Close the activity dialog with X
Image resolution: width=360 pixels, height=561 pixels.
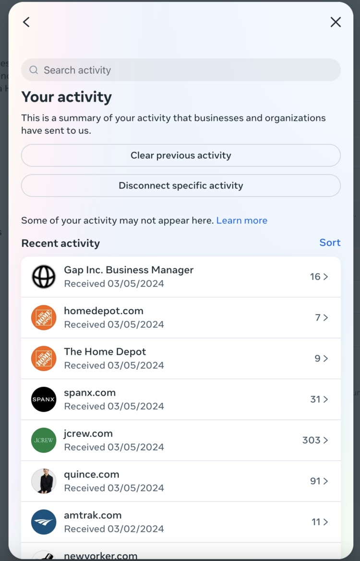tap(336, 22)
